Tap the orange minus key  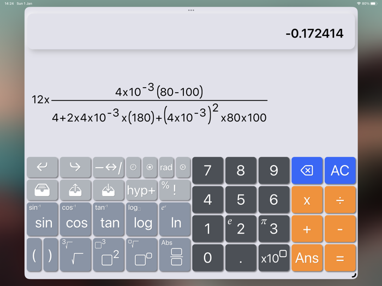pos(340,229)
